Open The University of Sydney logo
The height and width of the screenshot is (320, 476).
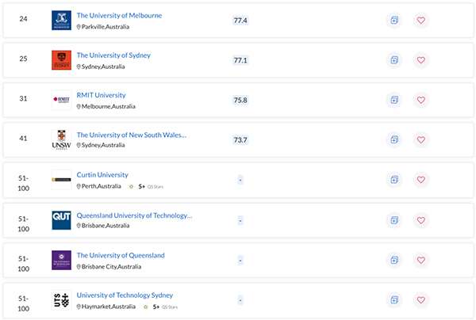pos(61,60)
